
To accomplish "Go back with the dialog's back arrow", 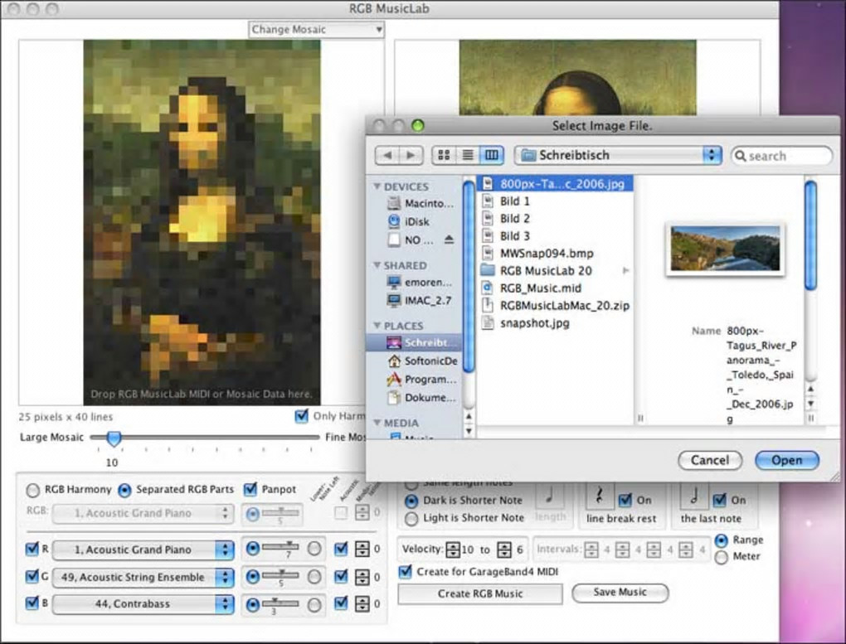I will (x=387, y=155).
